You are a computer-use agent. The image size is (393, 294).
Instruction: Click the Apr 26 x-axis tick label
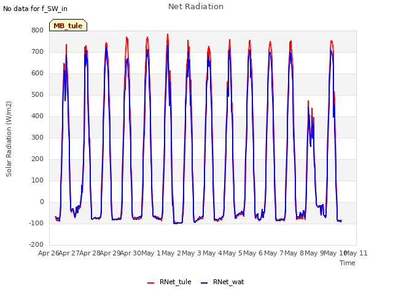coord(49,253)
